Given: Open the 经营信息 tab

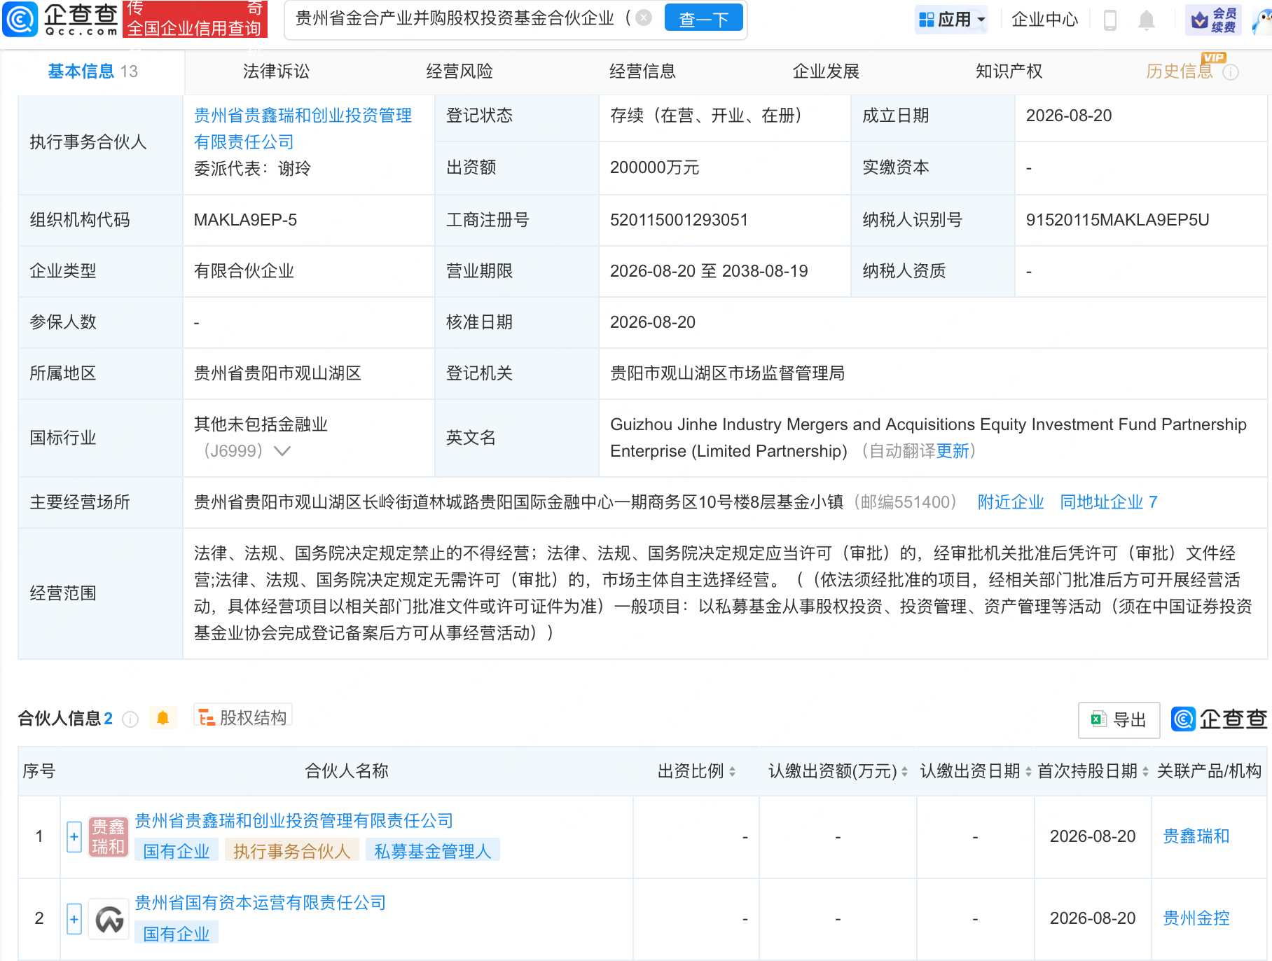Looking at the screenshot, I should tap(642, 71).
